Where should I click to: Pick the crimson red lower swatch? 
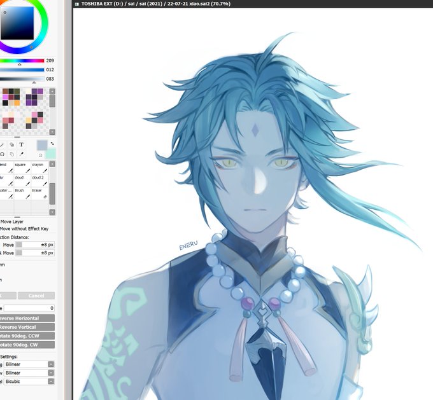click(11, 120)
